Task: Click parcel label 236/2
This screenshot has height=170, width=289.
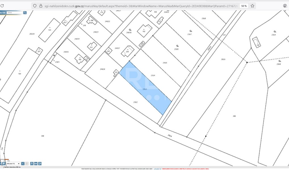Action: pyautogui.click(x=135, y=102)
